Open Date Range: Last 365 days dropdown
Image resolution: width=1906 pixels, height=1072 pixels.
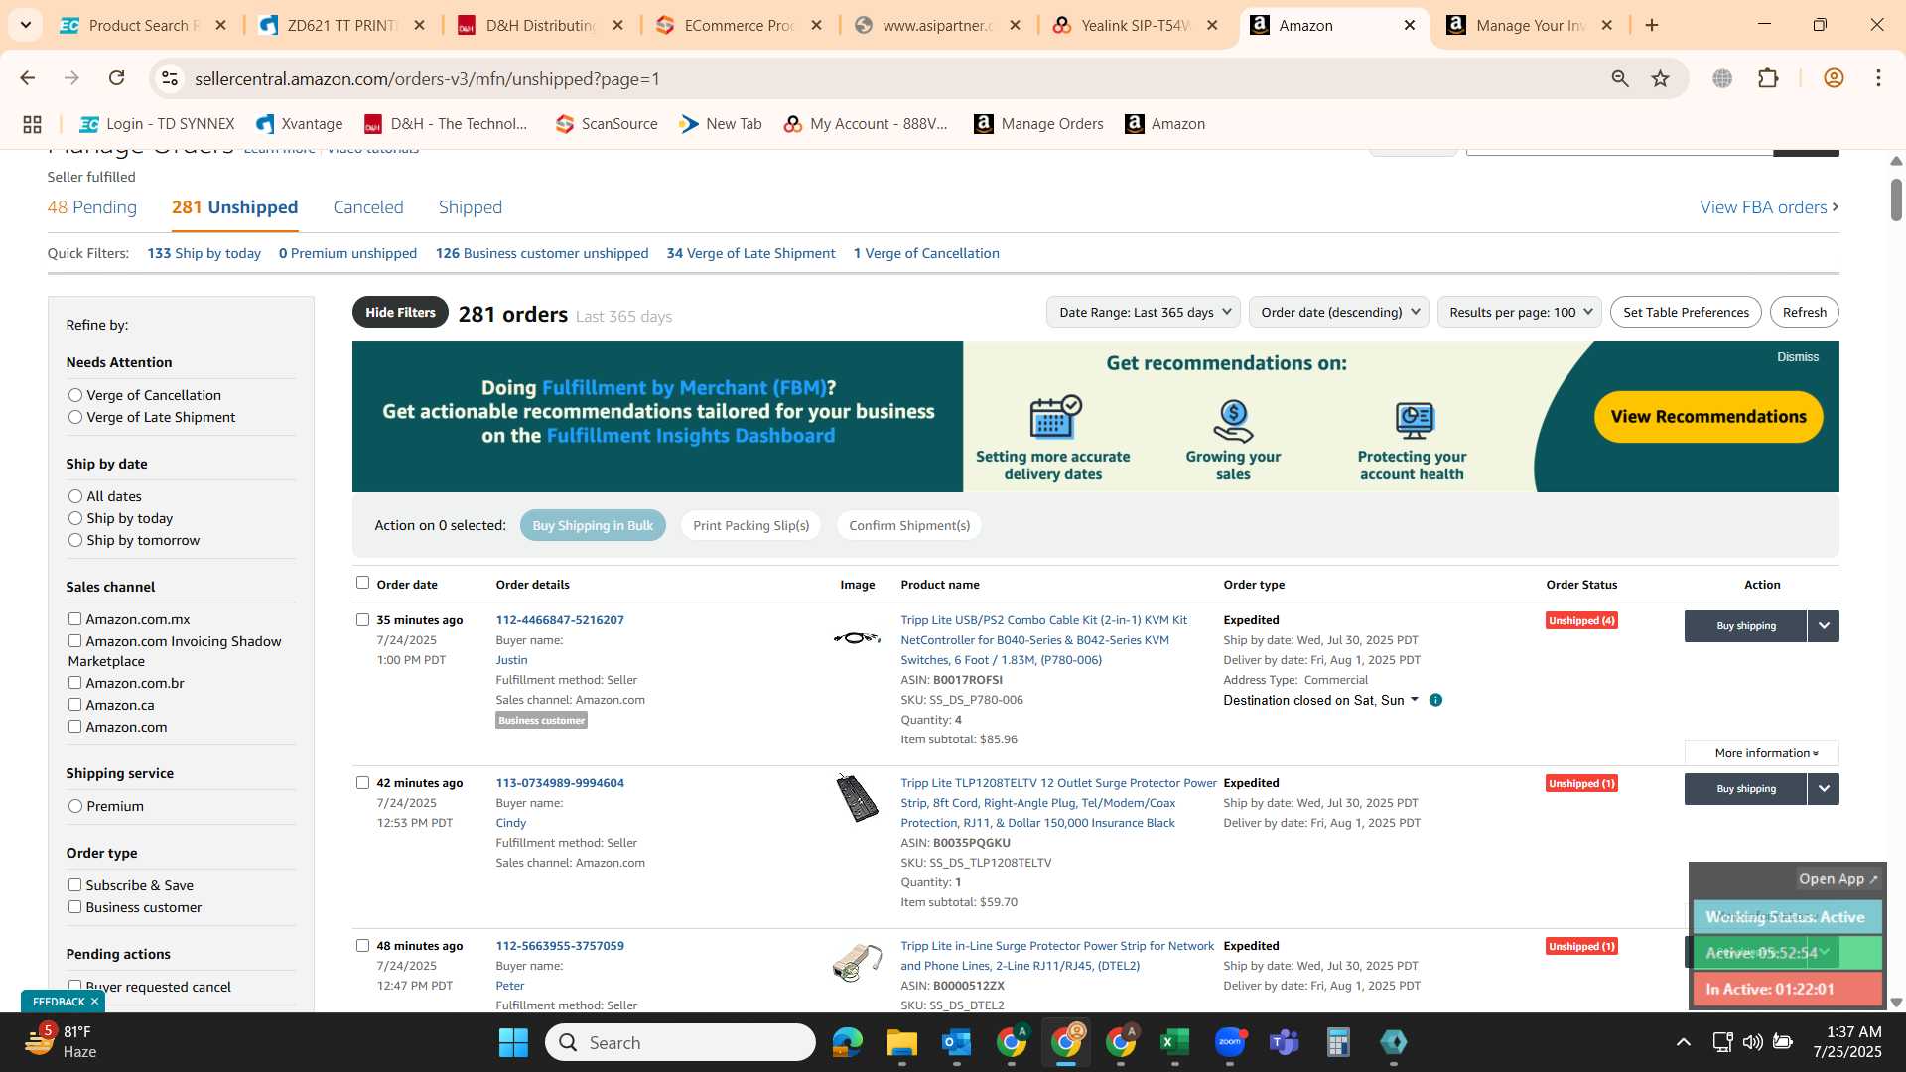point(1144,312)
